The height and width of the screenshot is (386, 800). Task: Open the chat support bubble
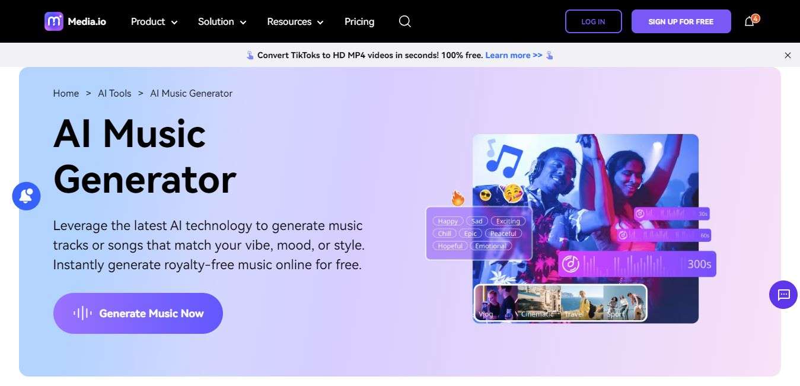point(783,295)
